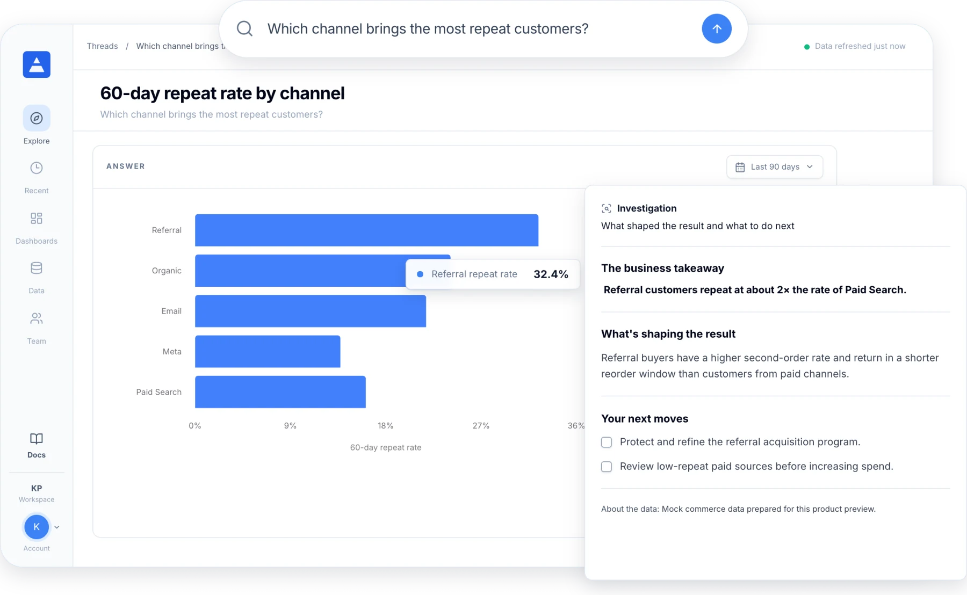Click the 'ANSWER' section label
Viewport: 967px width, 595px height.
126,166
